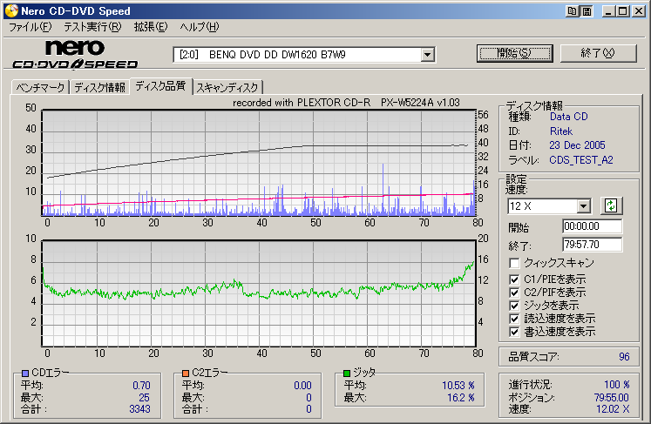651x424 pixels.
Task: Uncheck C1/PIEを表示 option
Action: click(x=515, y=279)
